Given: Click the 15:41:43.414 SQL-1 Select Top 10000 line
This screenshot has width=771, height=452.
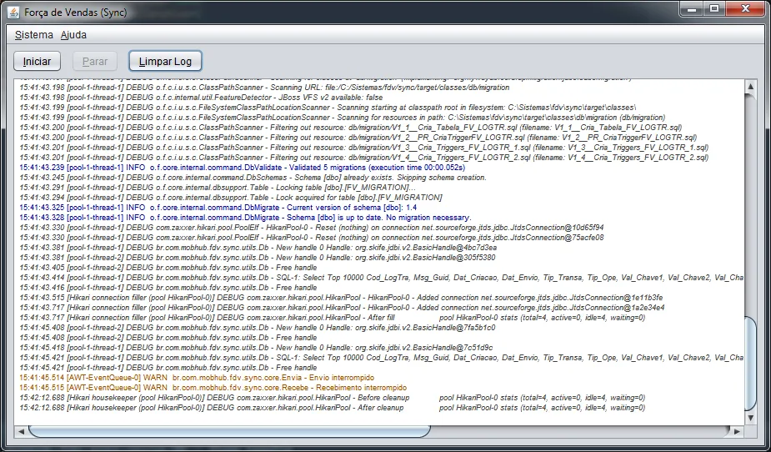Looking at the screenshot, I should (381, 278).
